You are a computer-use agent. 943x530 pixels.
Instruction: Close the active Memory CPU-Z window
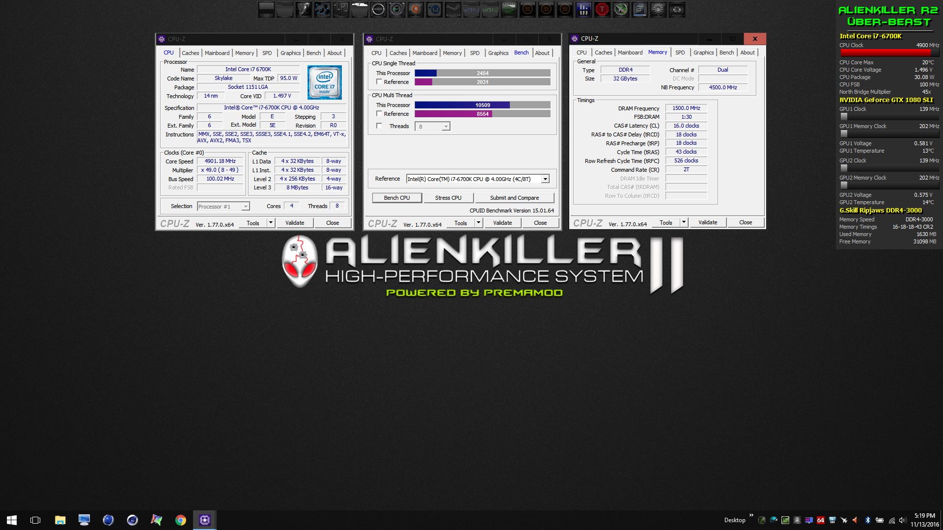click(755, 39)
